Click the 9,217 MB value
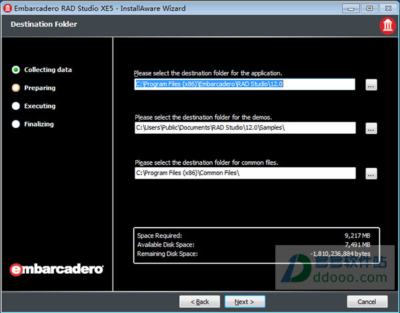 pyautogui.click(x=357, y=236)
